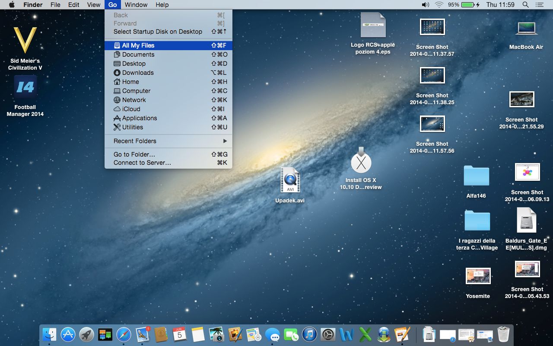
Task: Open the globe with download arrow icon
Action: (x=384, y=334)
